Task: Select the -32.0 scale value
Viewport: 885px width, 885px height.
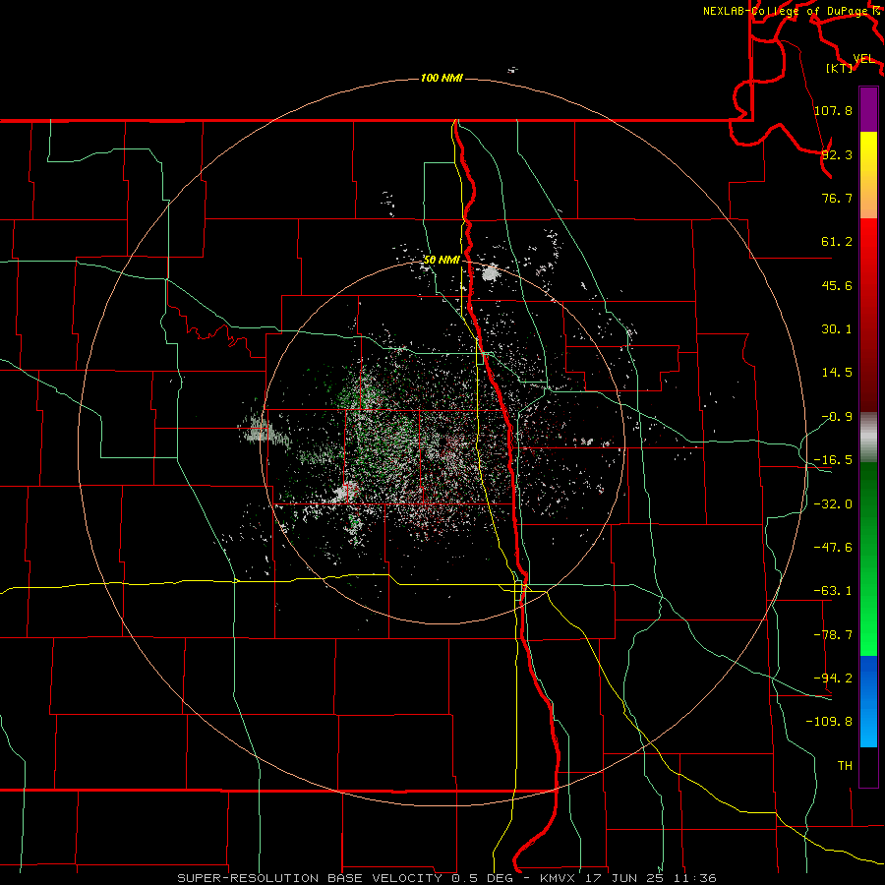Action: [833, 504]
